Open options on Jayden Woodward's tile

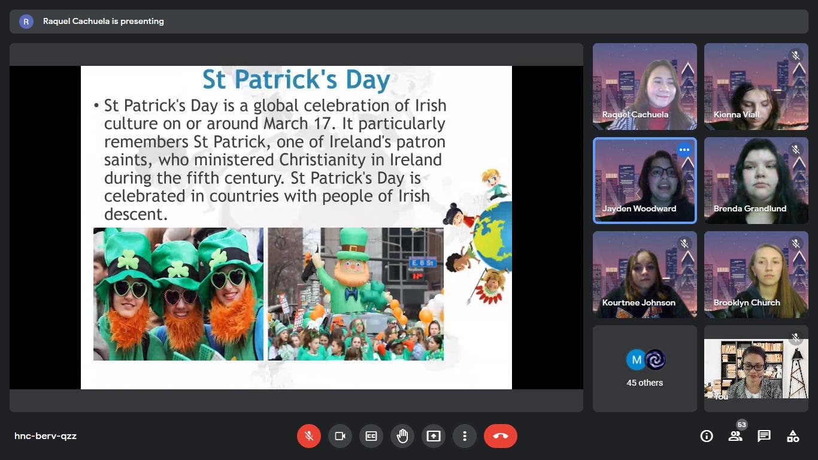684,150
